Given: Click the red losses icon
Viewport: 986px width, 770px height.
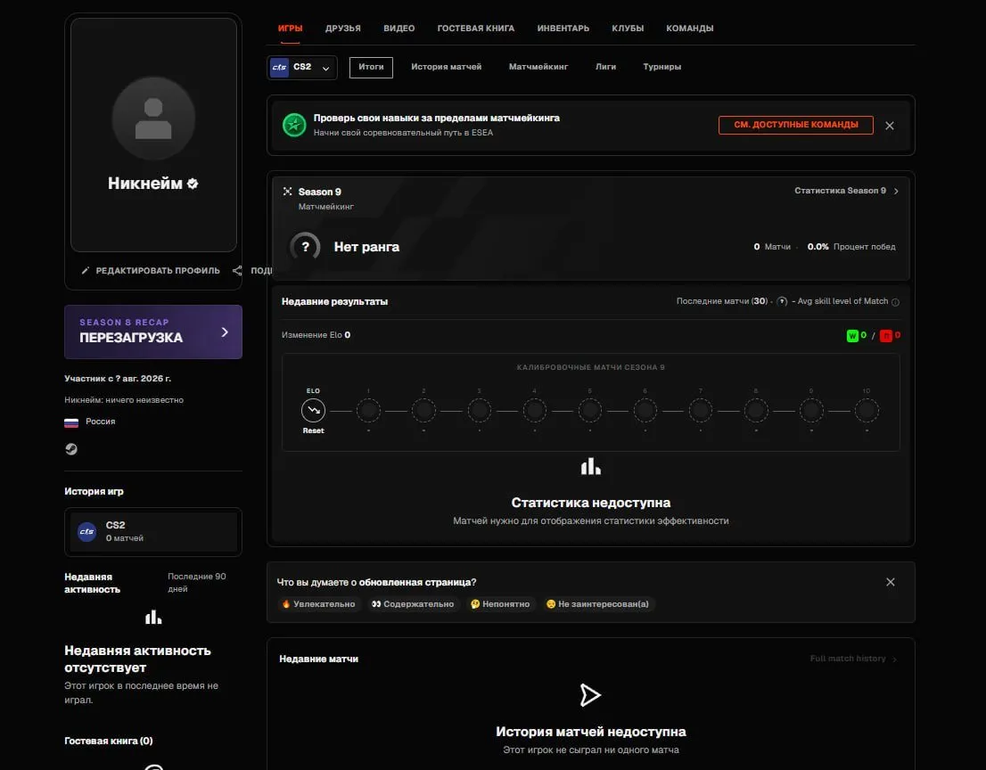Looking at the screenshot, I should pyautogui.click(x=886, y=336).
